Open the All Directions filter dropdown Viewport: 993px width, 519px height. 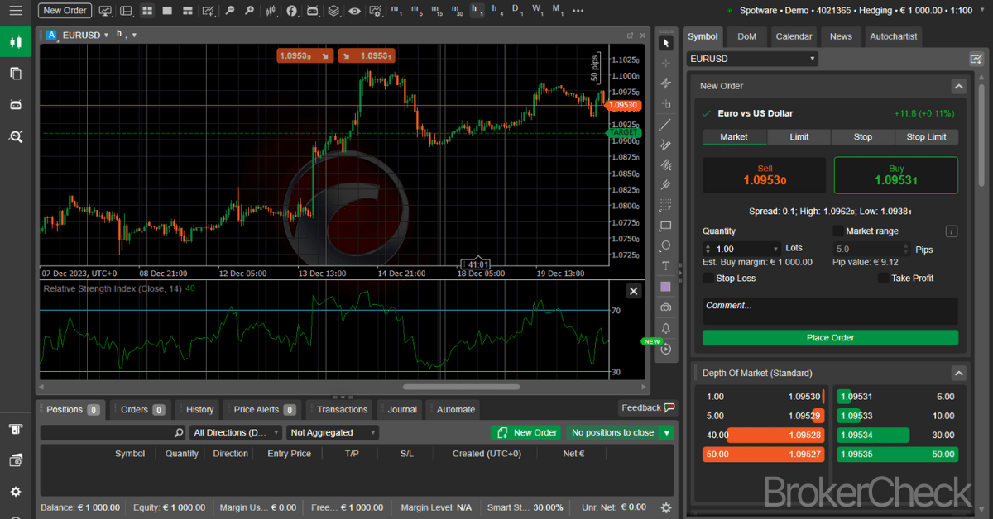[236, 432]
